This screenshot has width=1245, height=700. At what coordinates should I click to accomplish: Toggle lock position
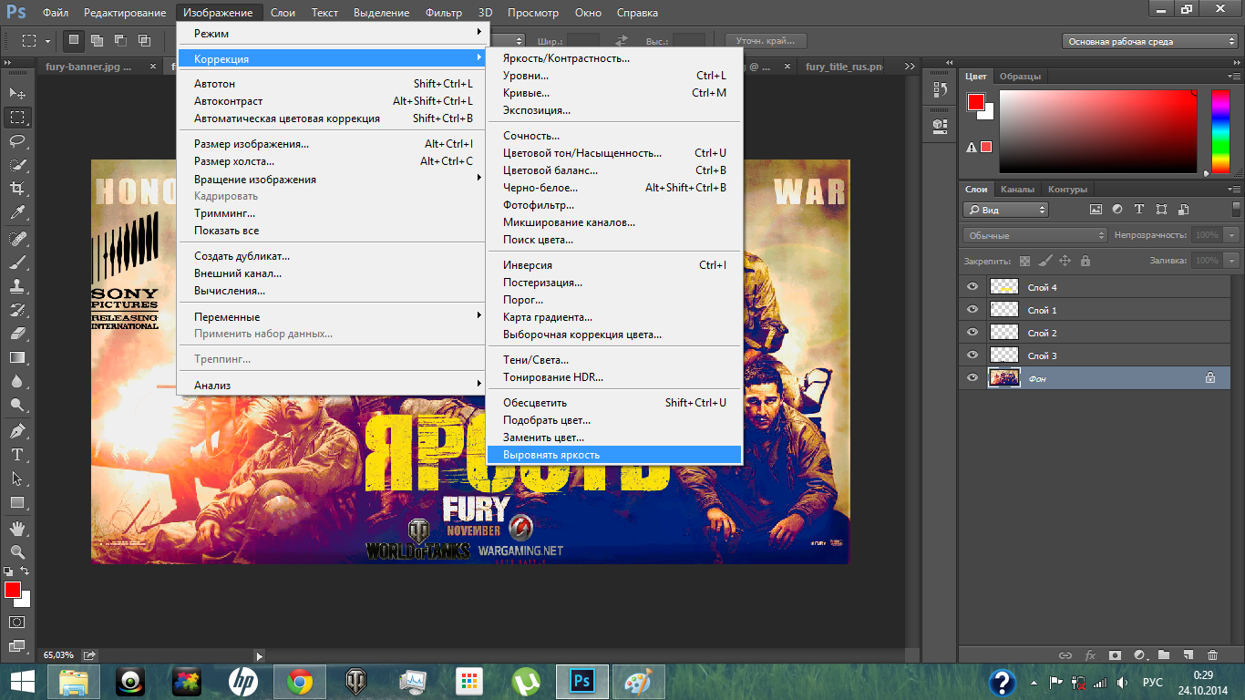(x=1065, y=261)
